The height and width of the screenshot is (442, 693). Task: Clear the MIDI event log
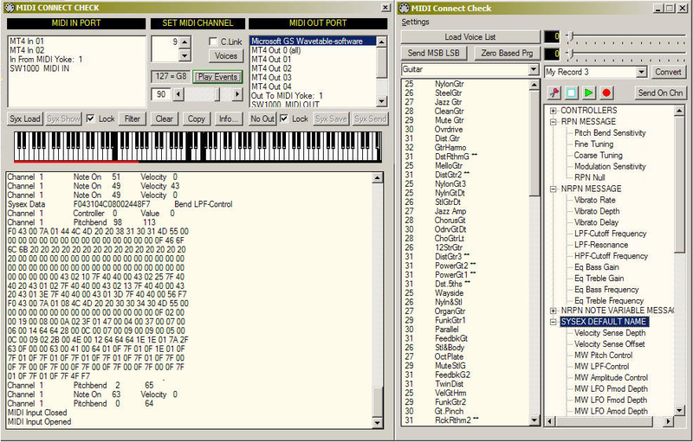point(164,119)
